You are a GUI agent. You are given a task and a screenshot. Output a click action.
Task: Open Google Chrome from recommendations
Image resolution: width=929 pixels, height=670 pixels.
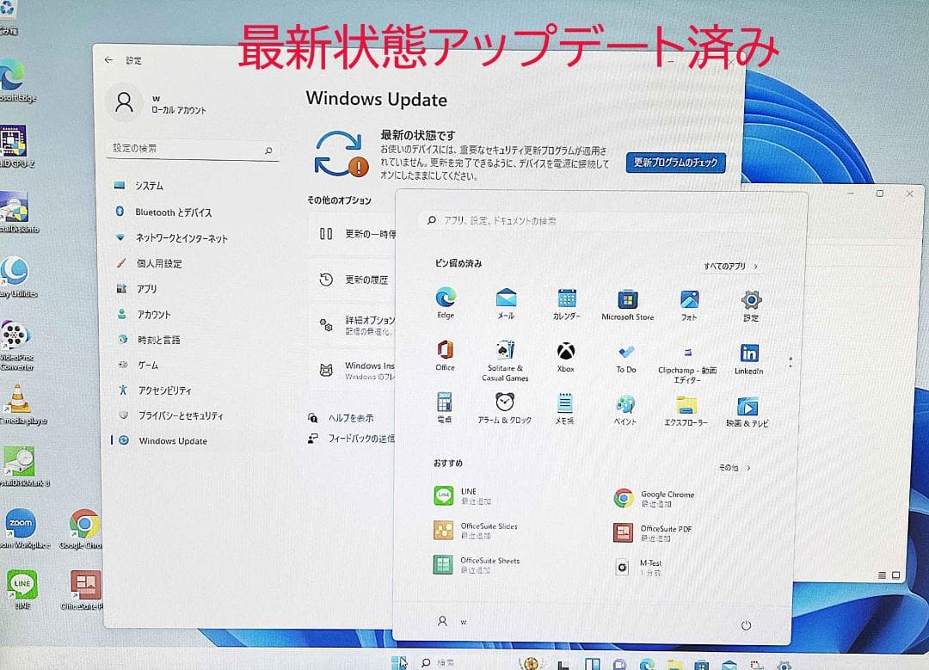624,496
